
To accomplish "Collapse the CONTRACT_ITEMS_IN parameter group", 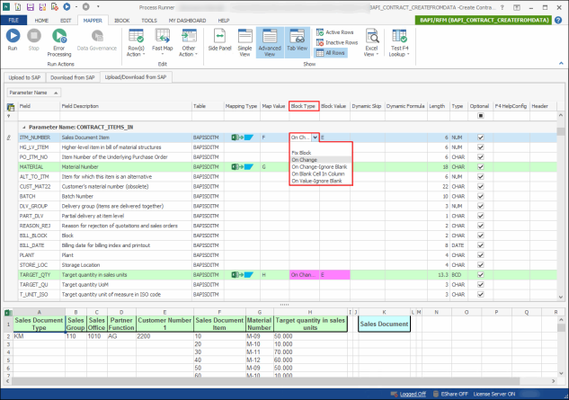I will coord(24,128).
